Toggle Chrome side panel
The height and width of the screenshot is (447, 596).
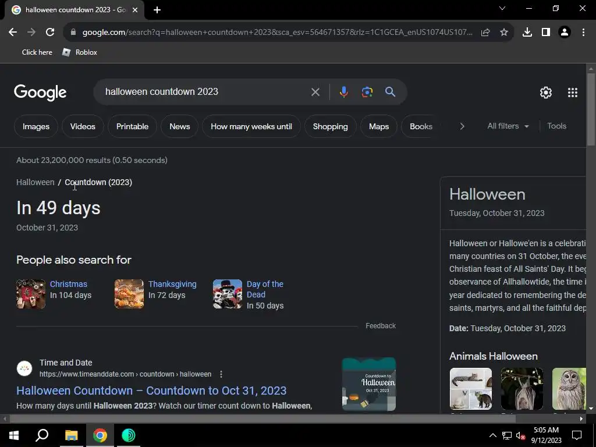click(546, 33)
